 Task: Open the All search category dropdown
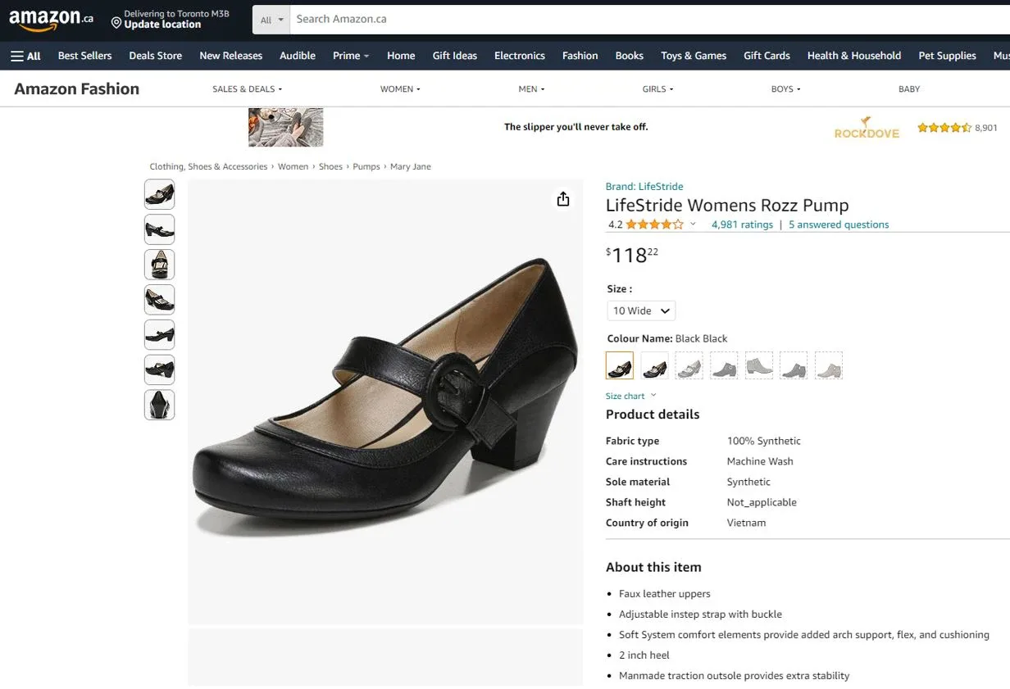point(271,19)
